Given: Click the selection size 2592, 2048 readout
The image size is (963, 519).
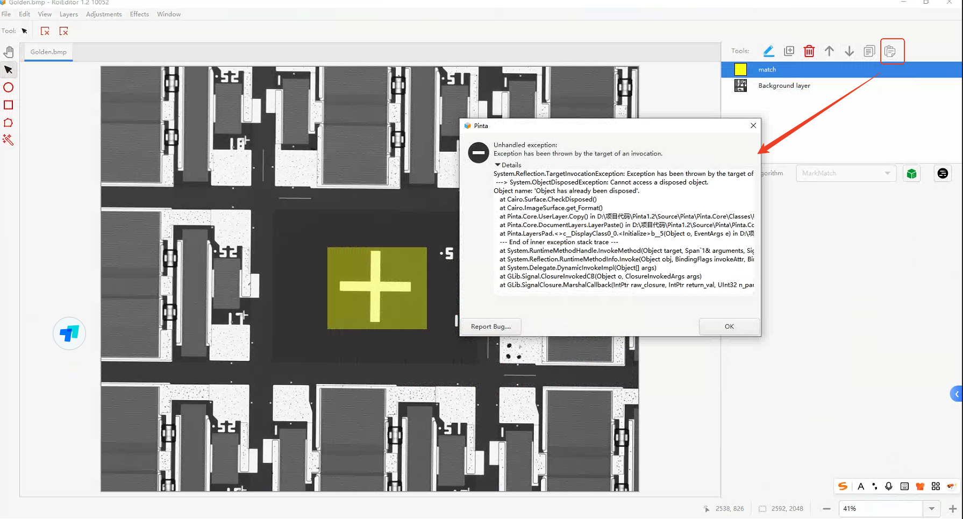Looking at the screenshot, I should point(787,509).
